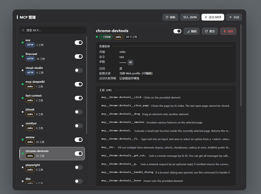Click the search magnifier icon in MCP search
The width and height of the screenshot is (261, 194).
(x=23, y=30)
